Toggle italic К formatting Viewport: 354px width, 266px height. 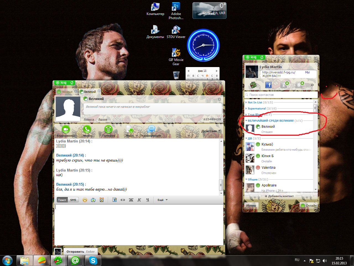[x=139, y=200]
